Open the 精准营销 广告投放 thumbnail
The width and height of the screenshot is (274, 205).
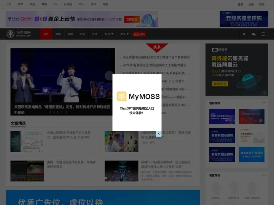click(x=252, y=155)
